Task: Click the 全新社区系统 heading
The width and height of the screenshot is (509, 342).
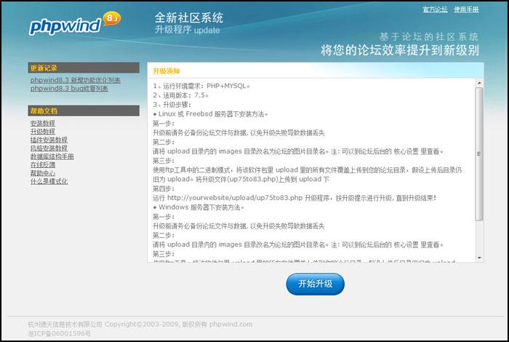Action: [x=188, y=18]
